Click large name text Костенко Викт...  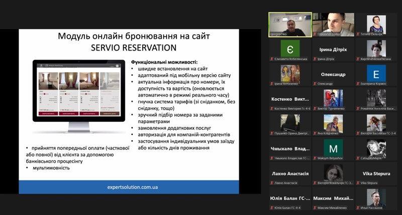click(x=290, y=99)
